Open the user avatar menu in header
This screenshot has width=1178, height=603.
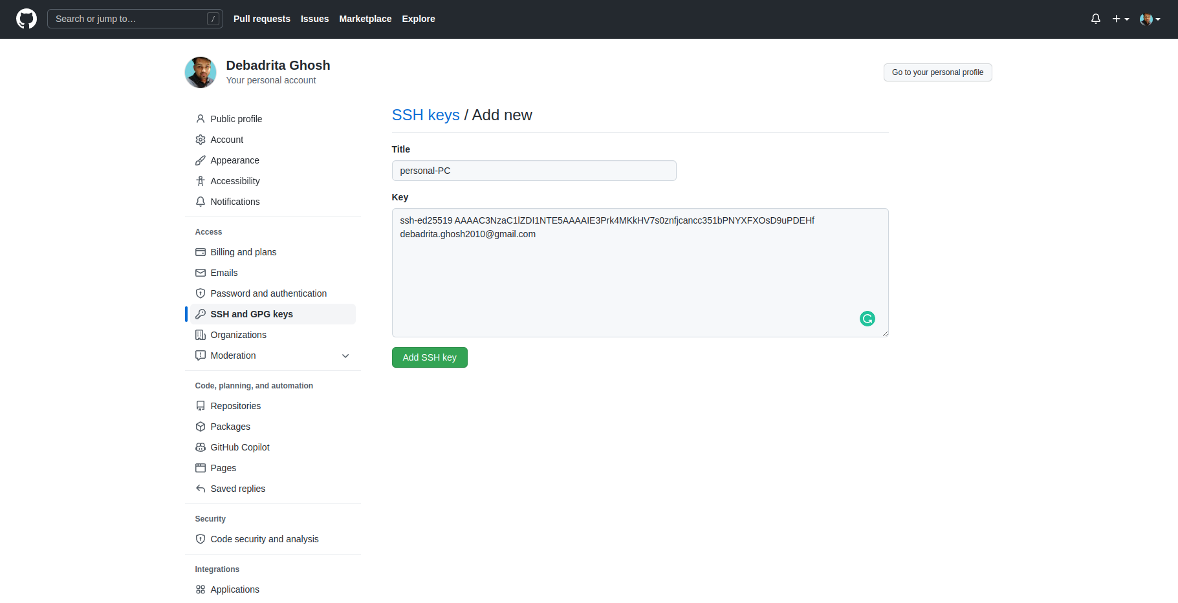tap(1150, 19)
